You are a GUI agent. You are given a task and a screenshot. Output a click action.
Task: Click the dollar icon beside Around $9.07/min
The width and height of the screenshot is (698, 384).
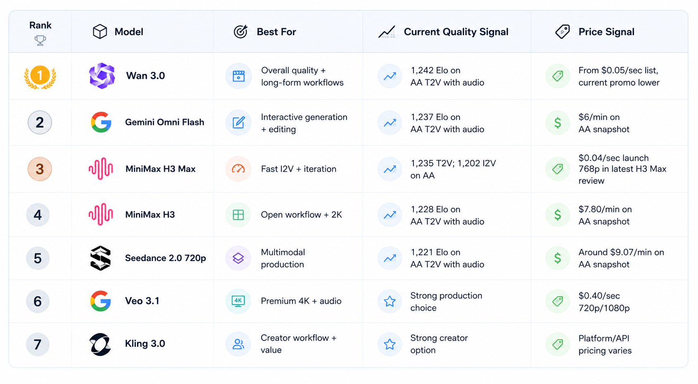pos(558,258)
